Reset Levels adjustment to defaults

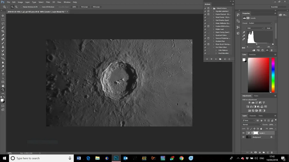click(262, 50)
